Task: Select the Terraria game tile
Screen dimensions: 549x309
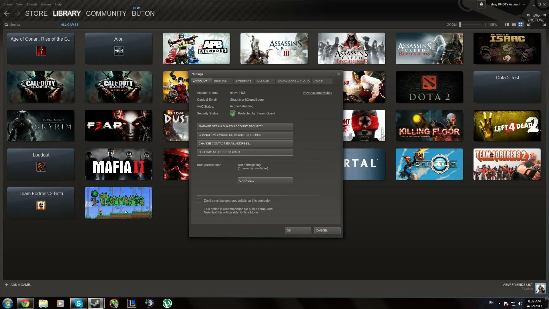Action: [118, 203]
